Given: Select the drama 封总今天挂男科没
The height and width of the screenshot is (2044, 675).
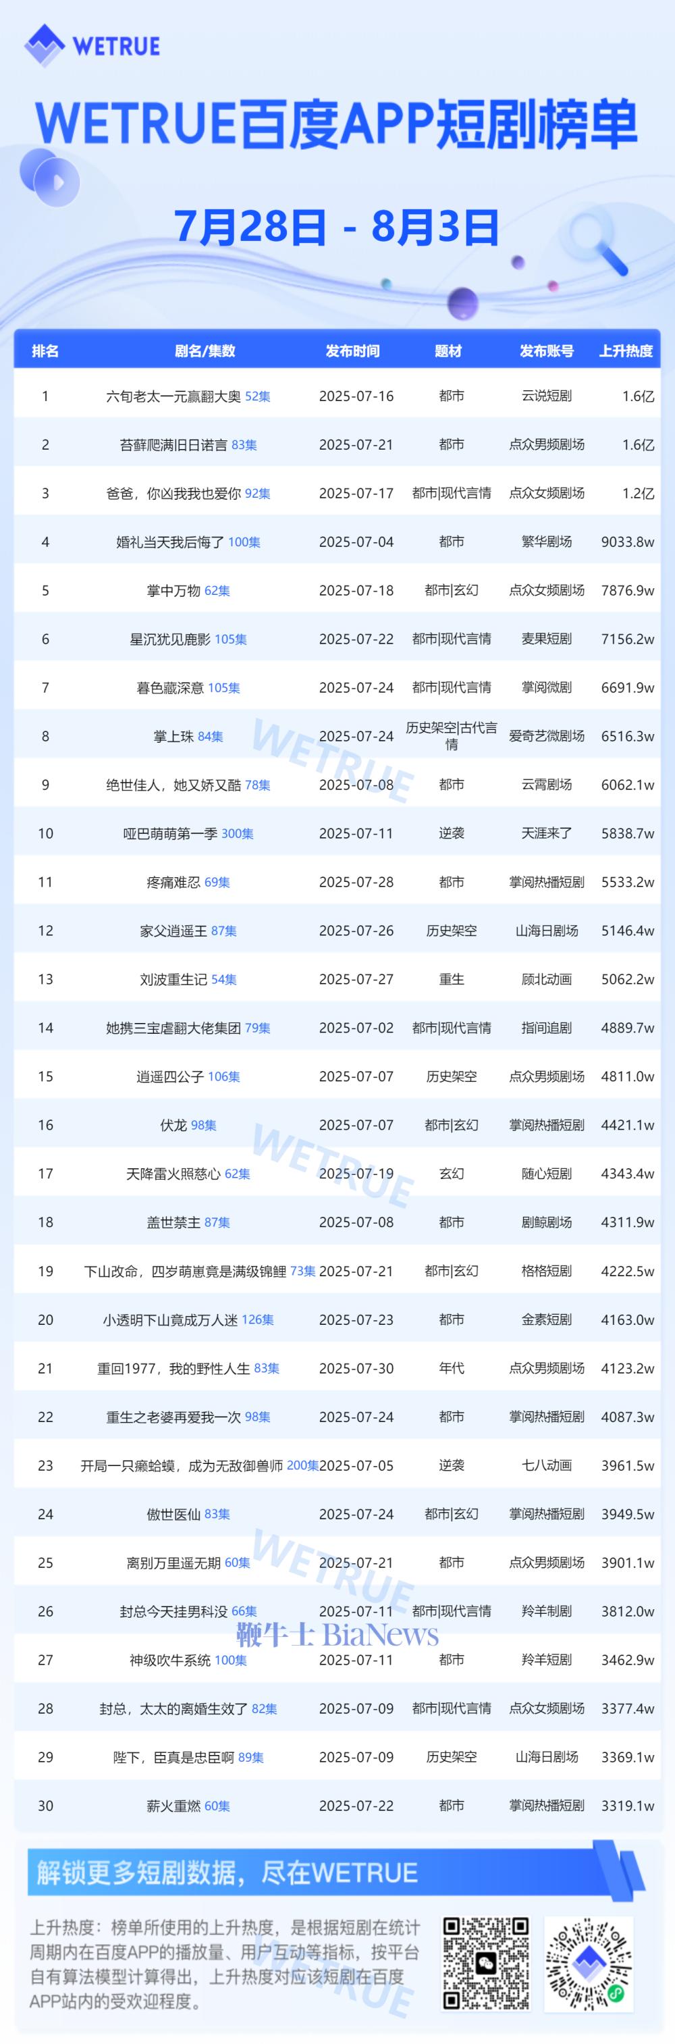Looking at the screenshot, I should 173,1612.
